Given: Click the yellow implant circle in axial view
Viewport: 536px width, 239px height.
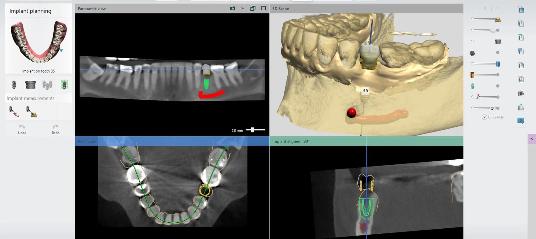Looking at the screenshot, I should coord(205,190).
